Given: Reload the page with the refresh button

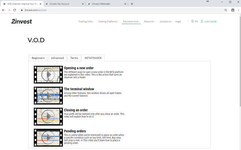Looking at the screenshot, I should click(x=15, y=10).
